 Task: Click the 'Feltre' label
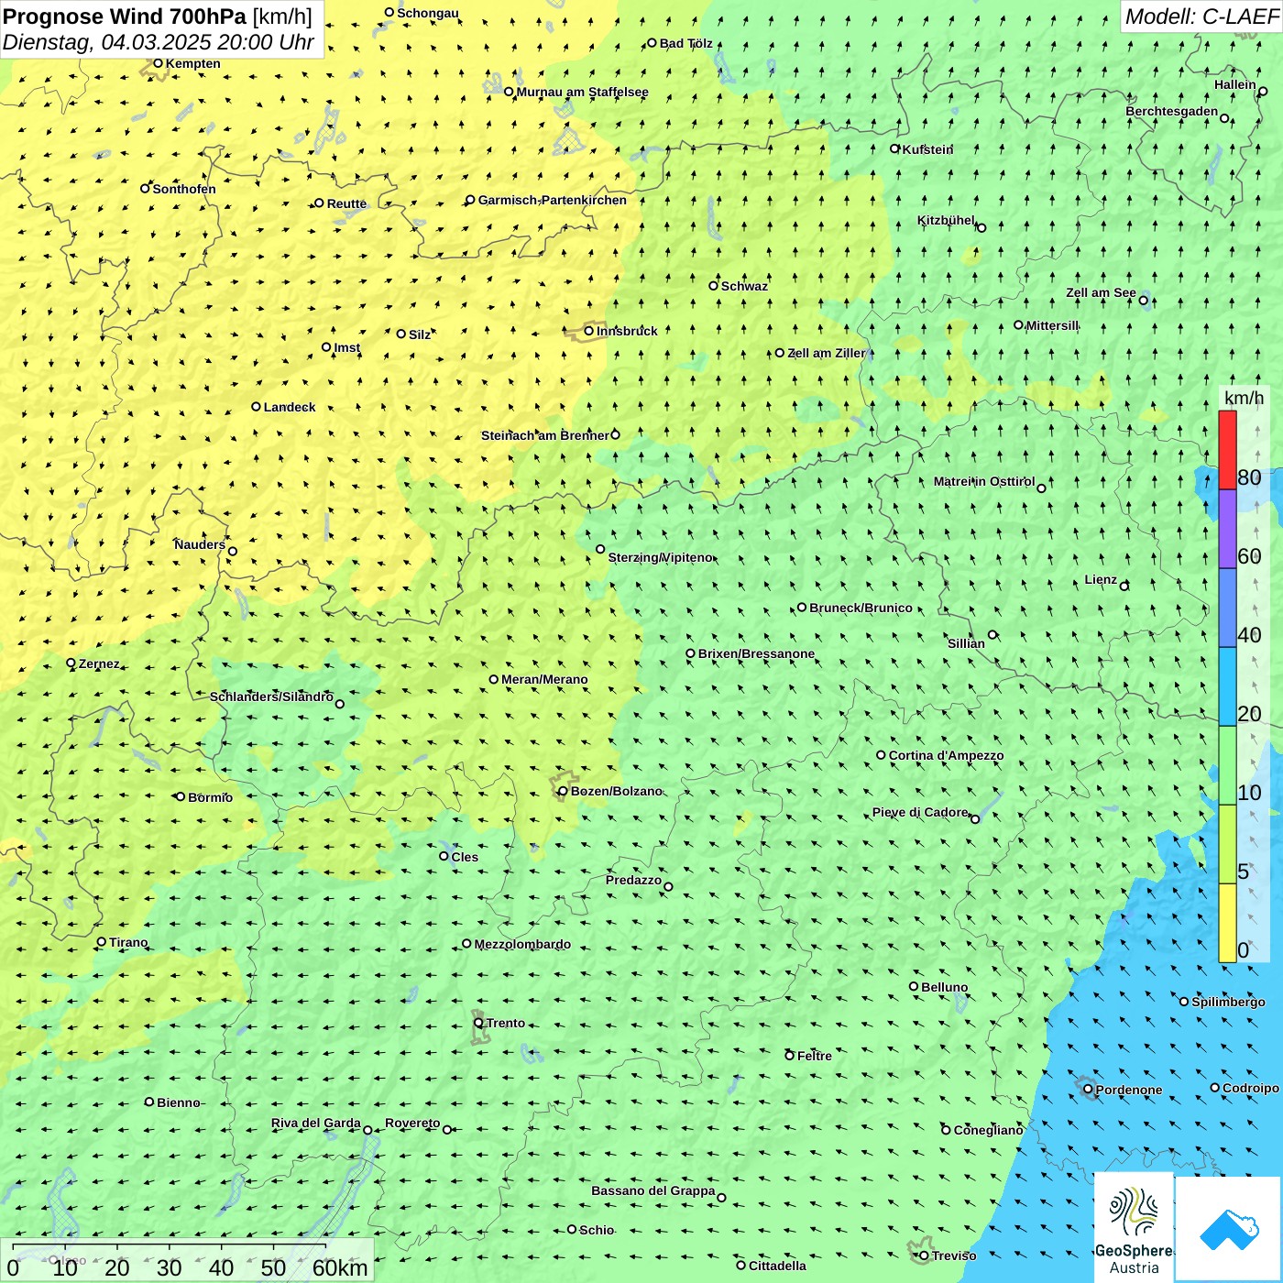[x=815, y=1056]
